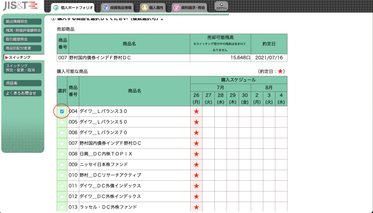This screenshot has height=213, width=373.
Task: Click the person icon on 個人属性 tab
Action: tap(145, 7)
